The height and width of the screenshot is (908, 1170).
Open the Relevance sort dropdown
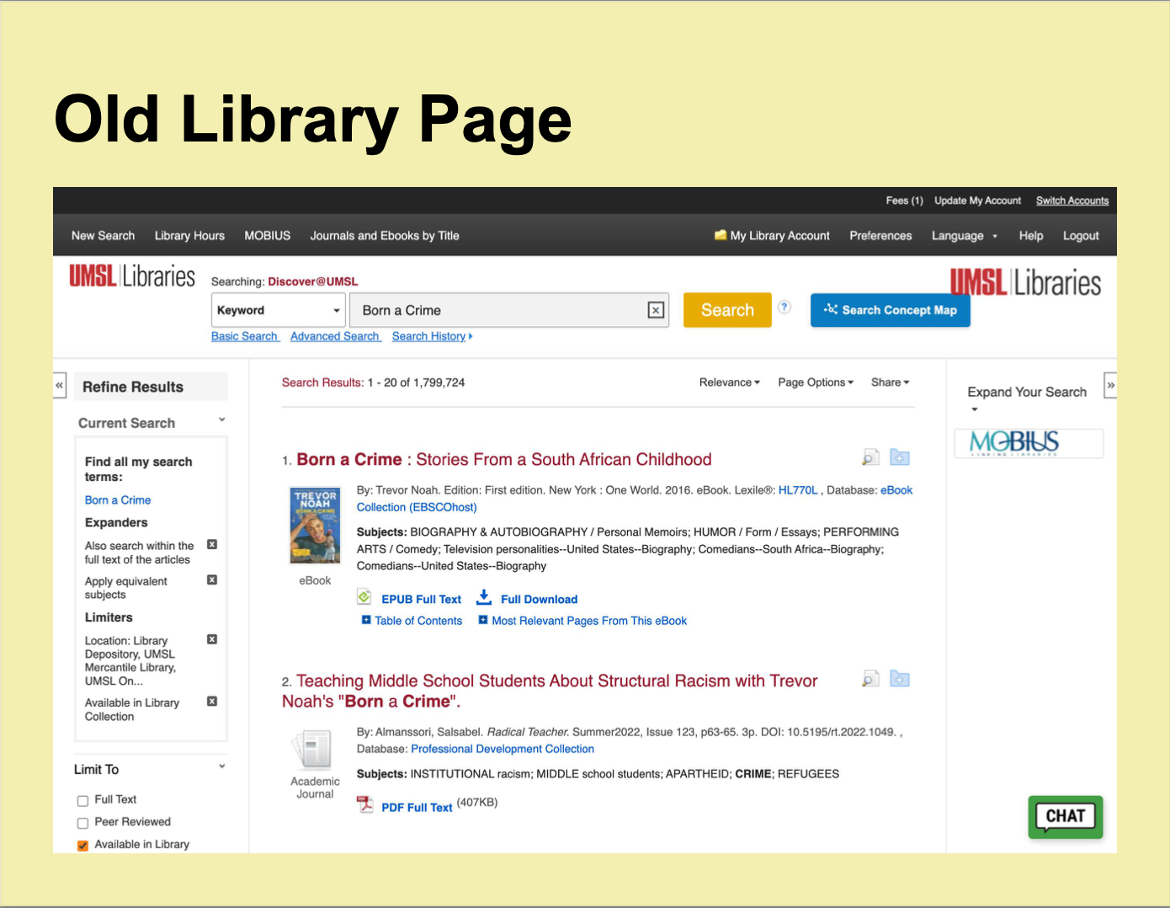tap(729, 382)
